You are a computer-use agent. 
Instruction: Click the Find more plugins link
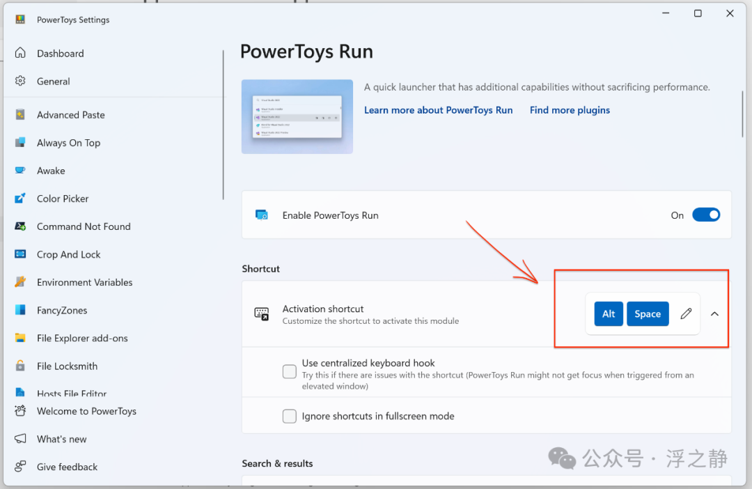pyautogui.click(x=570, y=110)
